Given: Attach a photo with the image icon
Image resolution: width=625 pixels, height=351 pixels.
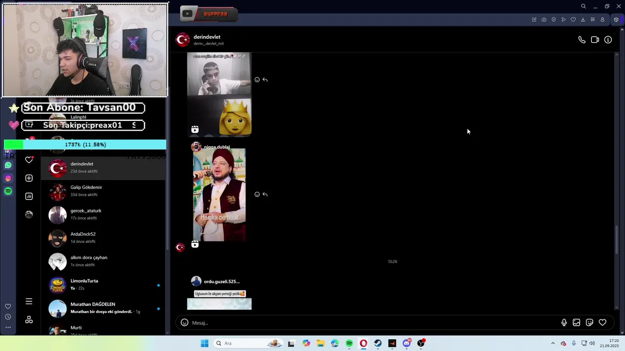Looking at the screenshot, I should point(577,323).
